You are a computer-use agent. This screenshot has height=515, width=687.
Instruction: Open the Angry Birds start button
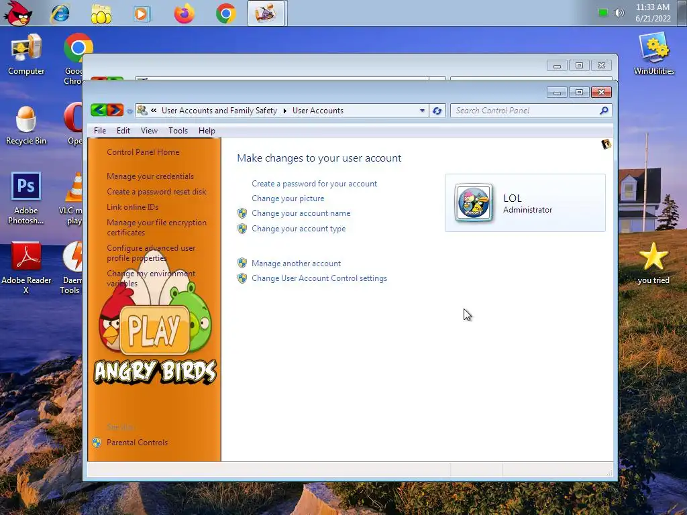click(18, 13)
